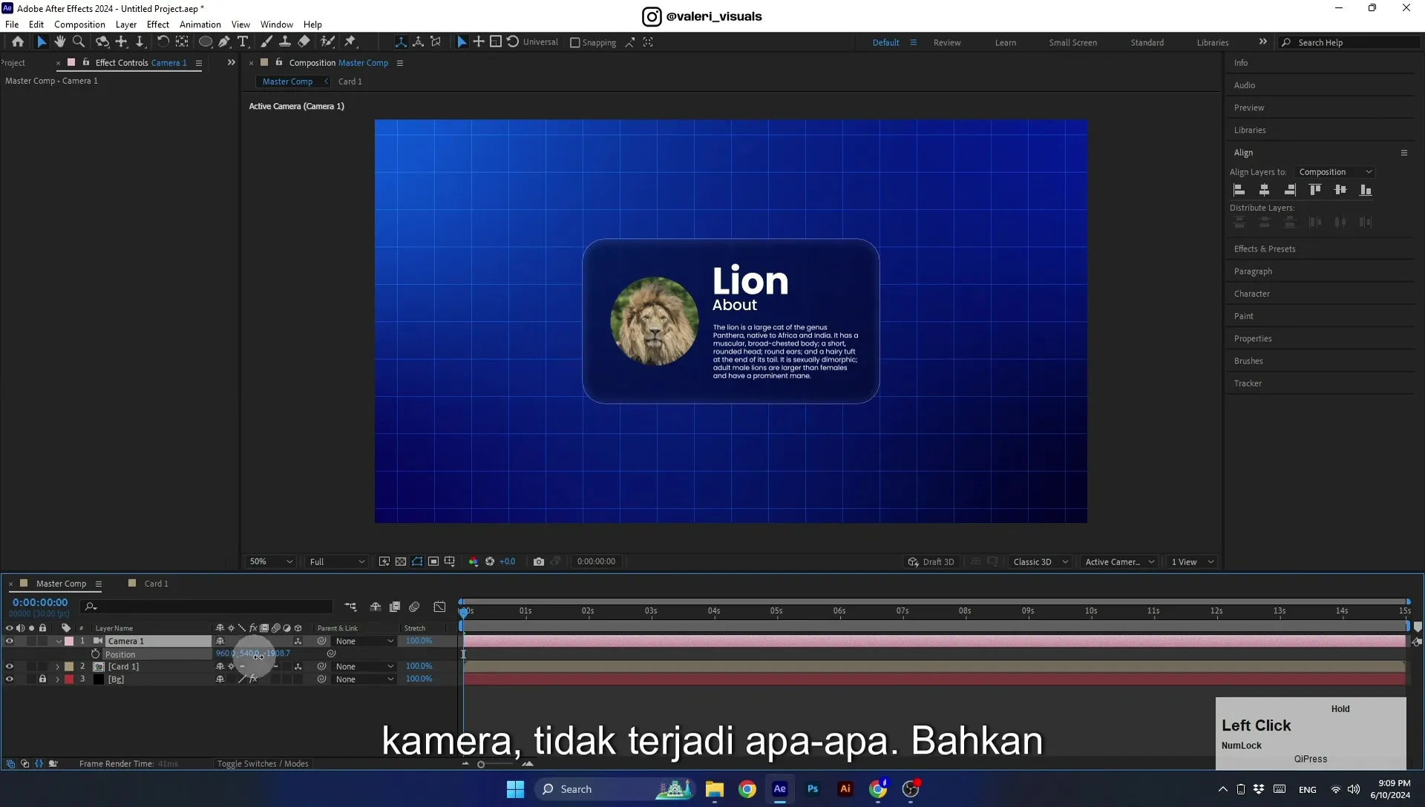Collapse the Camera 1 layer properties
The height and width of the screenshot is (807, 1425).
pos(59,642)
